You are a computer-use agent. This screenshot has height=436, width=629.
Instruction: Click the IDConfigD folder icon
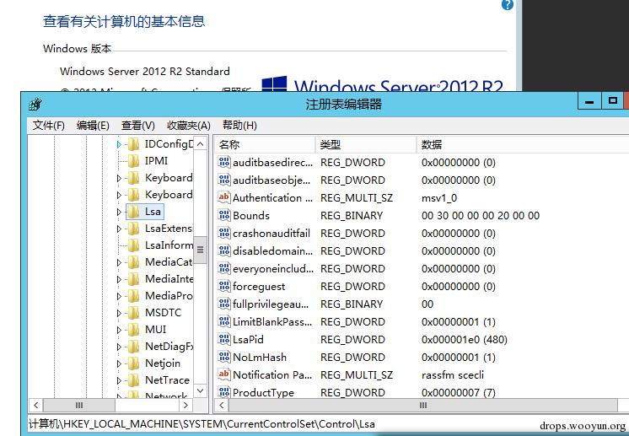133,143
